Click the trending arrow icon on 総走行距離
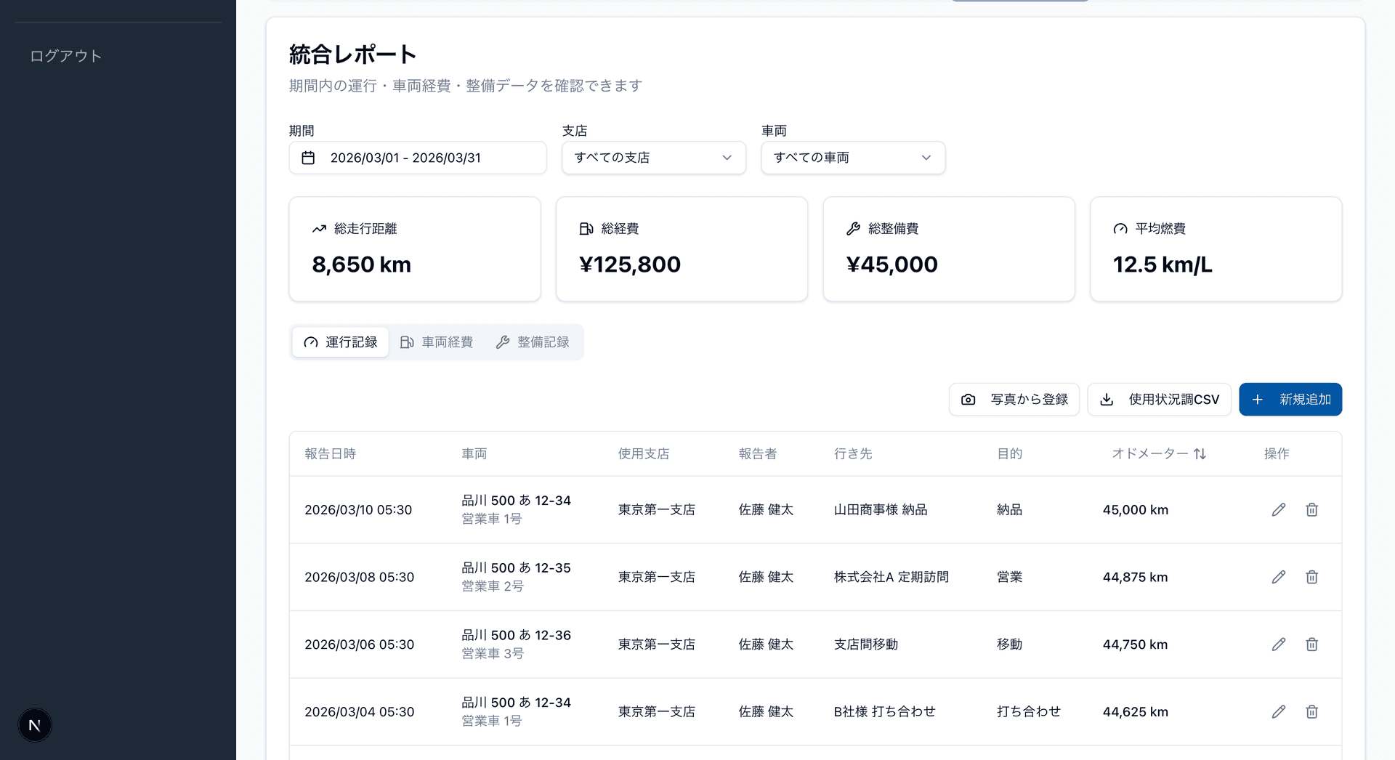The height and width of the screenshot is (760, 1395). point(318,228)
